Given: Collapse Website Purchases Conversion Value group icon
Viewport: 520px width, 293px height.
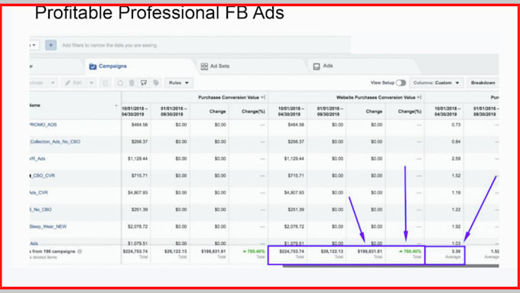Looking at the screenshot, I should (x=420, y=97).
